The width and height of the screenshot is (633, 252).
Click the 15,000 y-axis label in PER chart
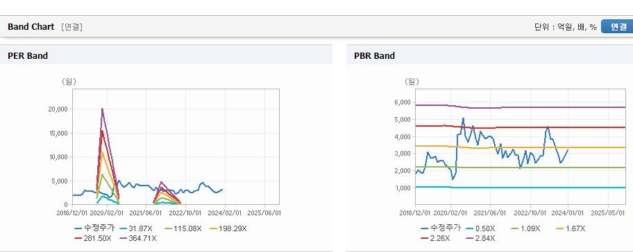point(58,133)
